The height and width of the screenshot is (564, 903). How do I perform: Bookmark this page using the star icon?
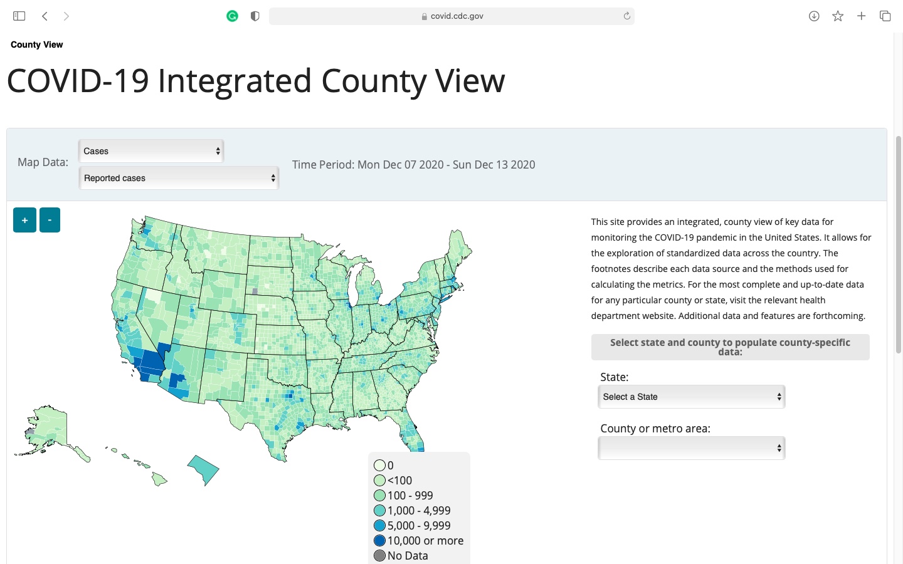coord(837,16)
